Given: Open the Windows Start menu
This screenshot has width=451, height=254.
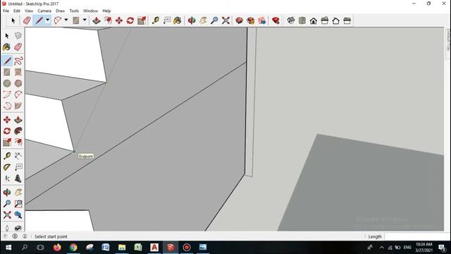Looking at the screenshot, I should [x=8, y=248].
